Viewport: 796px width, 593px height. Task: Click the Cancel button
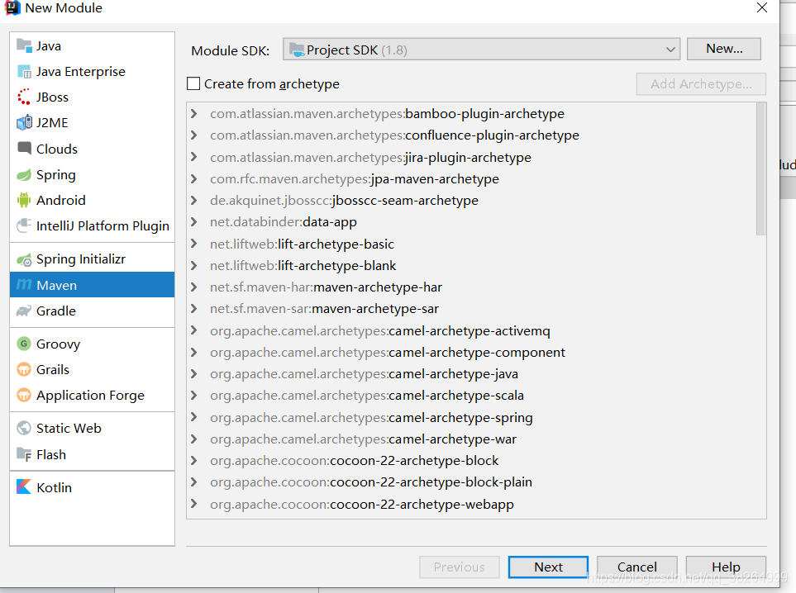(x=637, y=567)
